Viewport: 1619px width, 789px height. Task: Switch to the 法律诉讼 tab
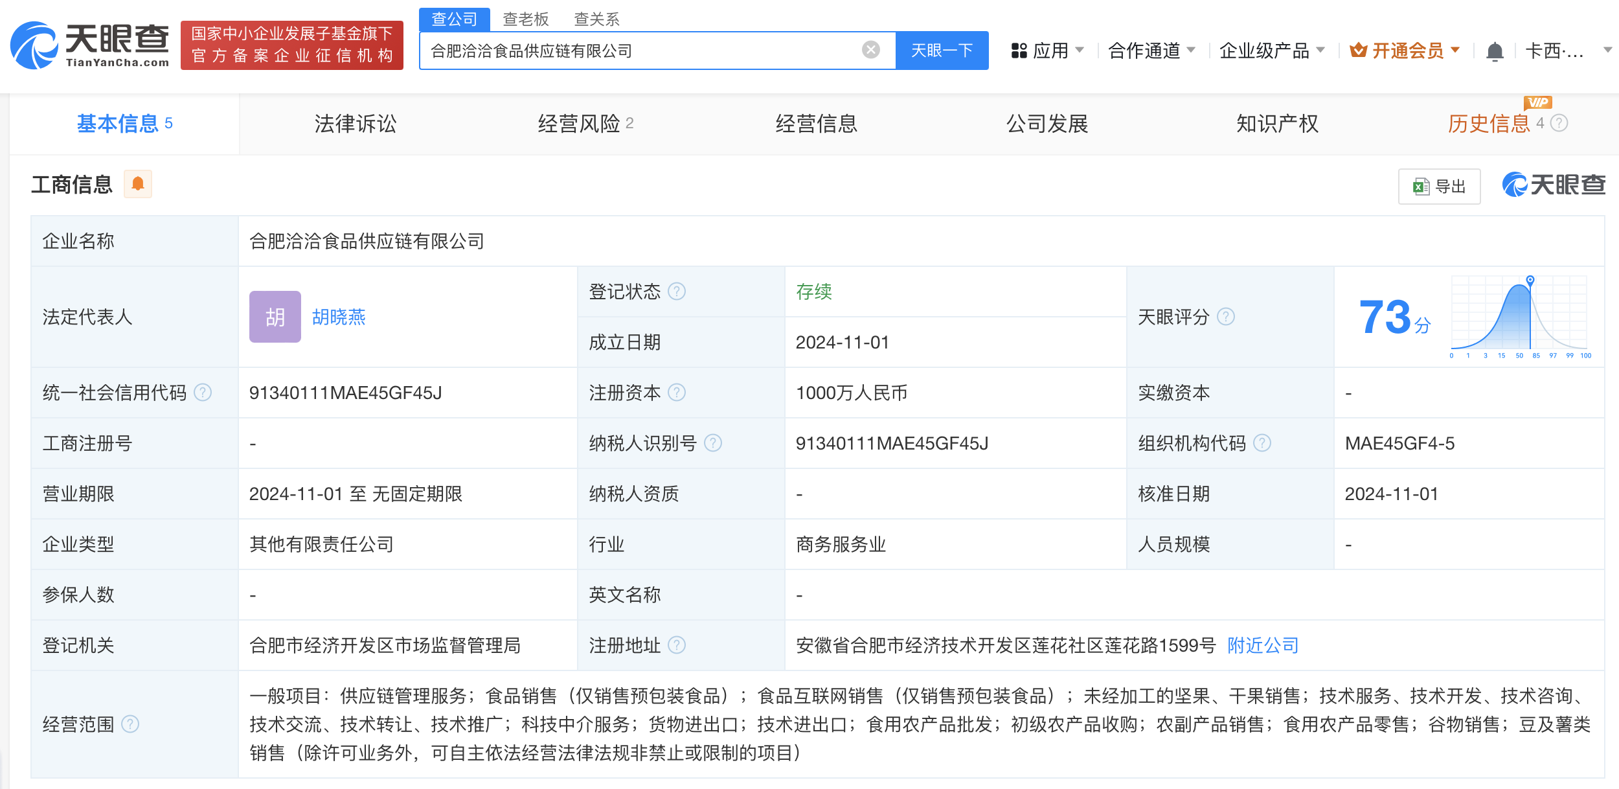click(x=355, y=124)
